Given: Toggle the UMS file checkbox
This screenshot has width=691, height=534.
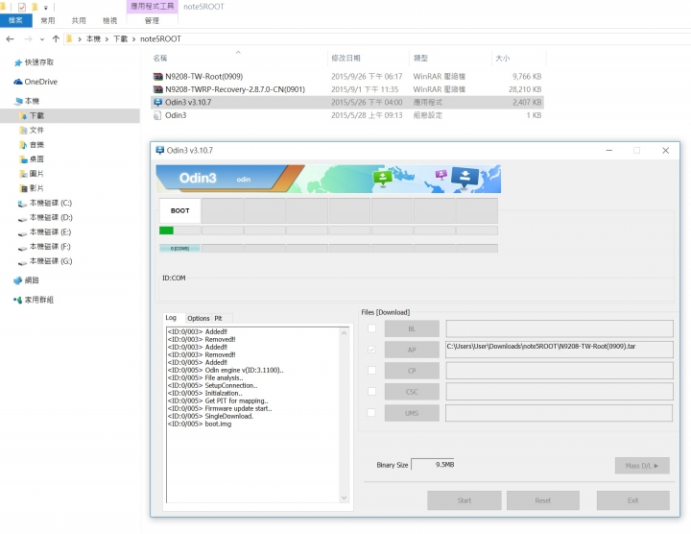Looking at the screenshot, I should [372, 413].
